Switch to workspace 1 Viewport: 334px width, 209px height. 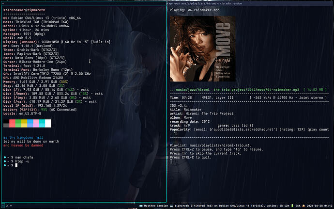tap(3, 206)
